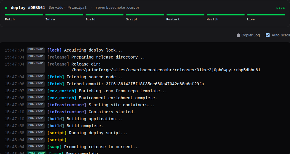The height and width of the screenshot is (154, 290).
Task: Click the Building application log message
Action: [95, 119]
